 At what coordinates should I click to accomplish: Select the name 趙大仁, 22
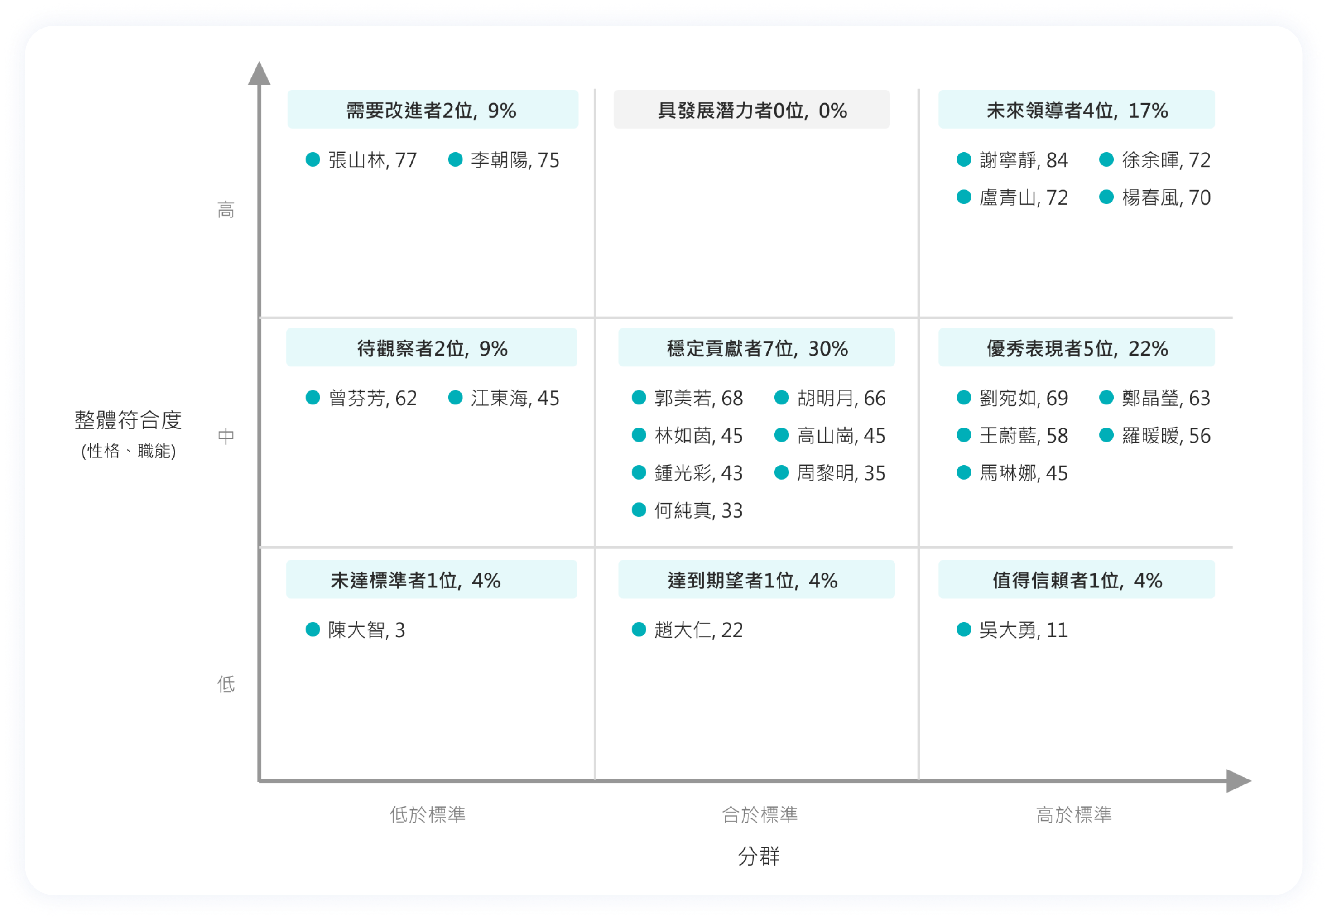698,630
